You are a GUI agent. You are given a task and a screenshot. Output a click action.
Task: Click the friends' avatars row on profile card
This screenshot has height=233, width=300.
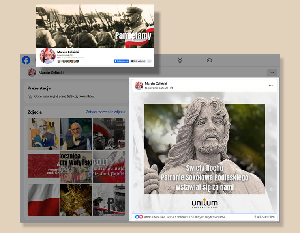[68, 61]
